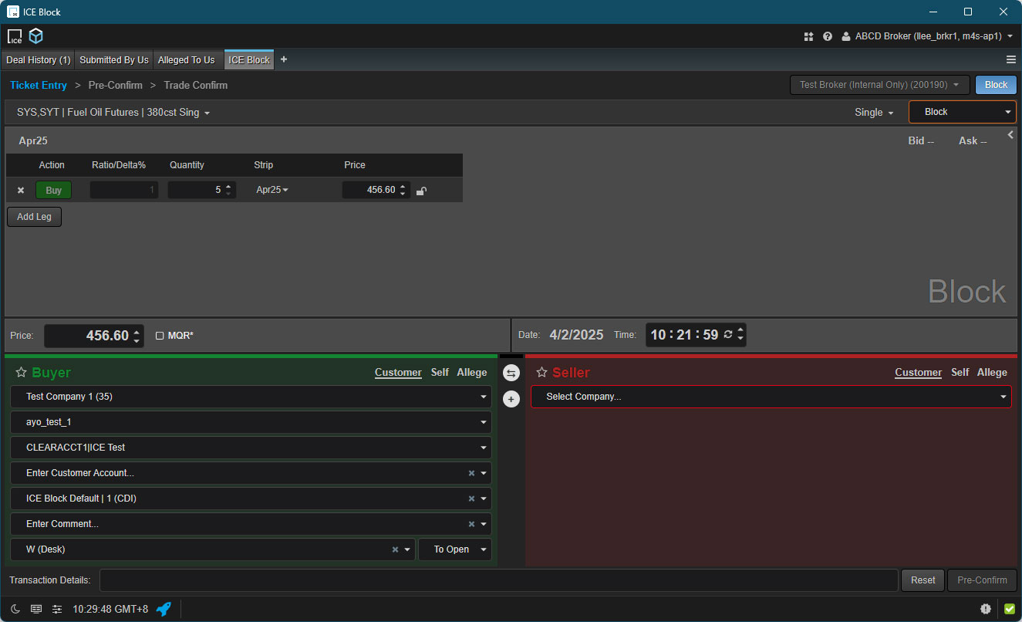
Task: Select Seller Customer option
Action: pyautogui.click(x=918, y=373)
